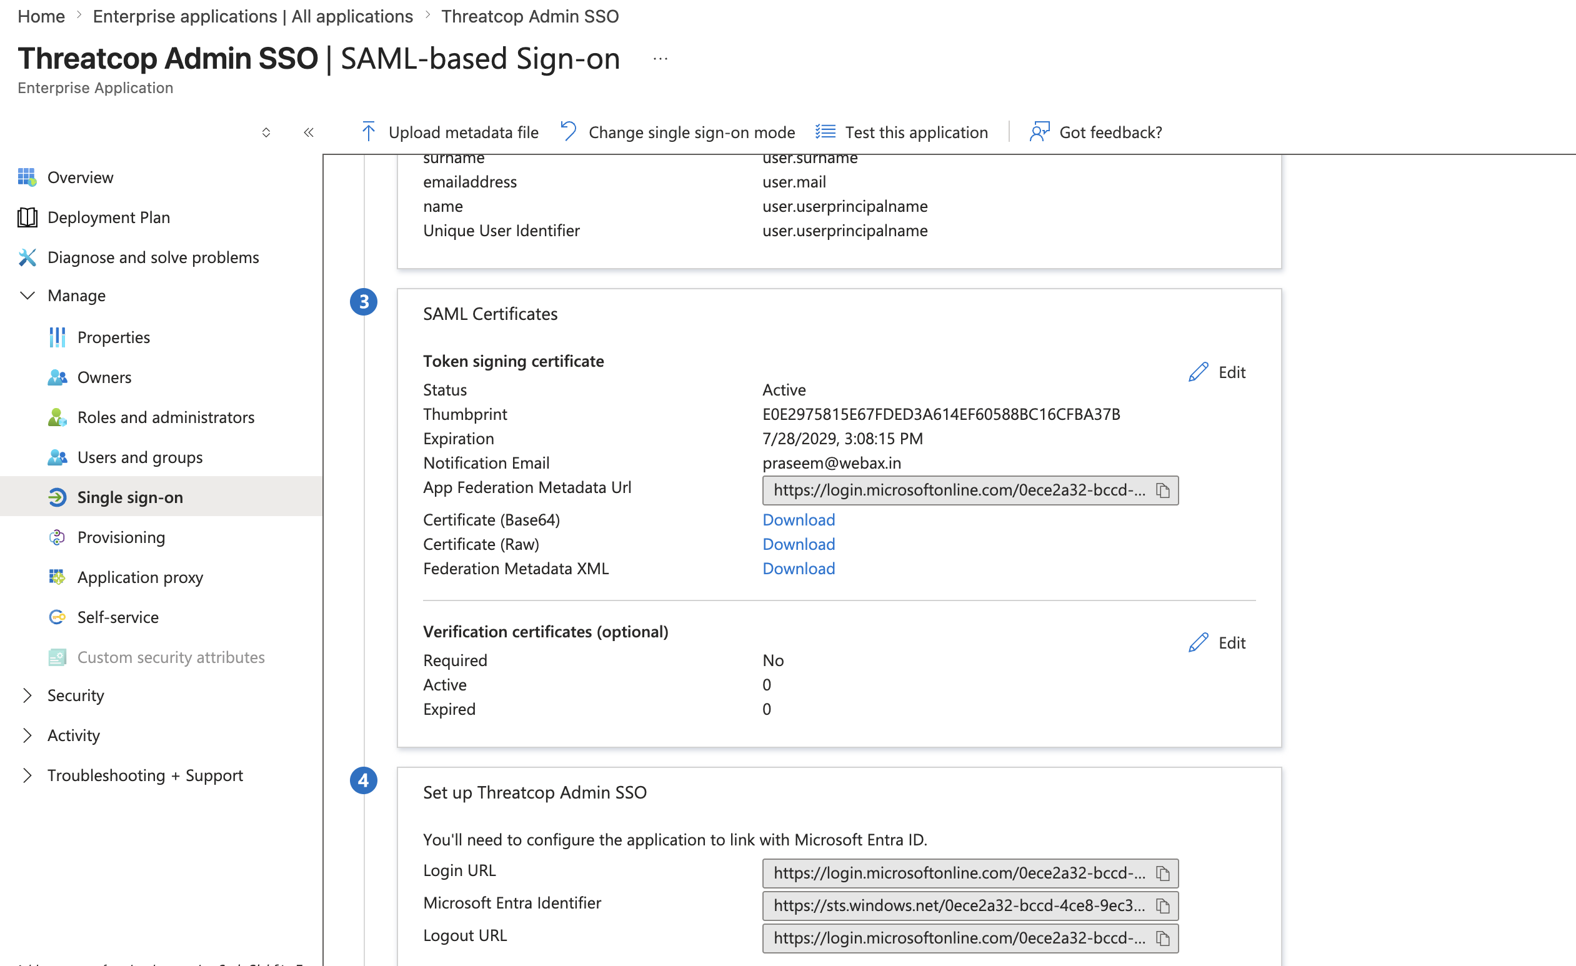The width and height of the screenshot is (1576, 966).
Task: Collapse the Manage section
Action: pyautogui.click(x=27, y=296)
